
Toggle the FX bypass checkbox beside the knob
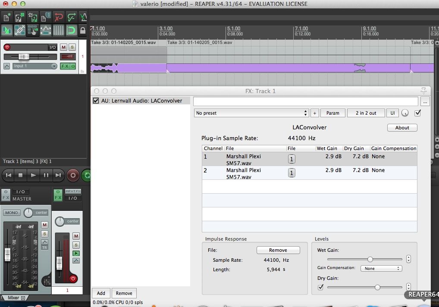[418, 113]
